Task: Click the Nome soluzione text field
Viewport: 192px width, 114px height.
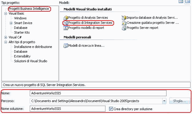Action: tap(67, 109)
